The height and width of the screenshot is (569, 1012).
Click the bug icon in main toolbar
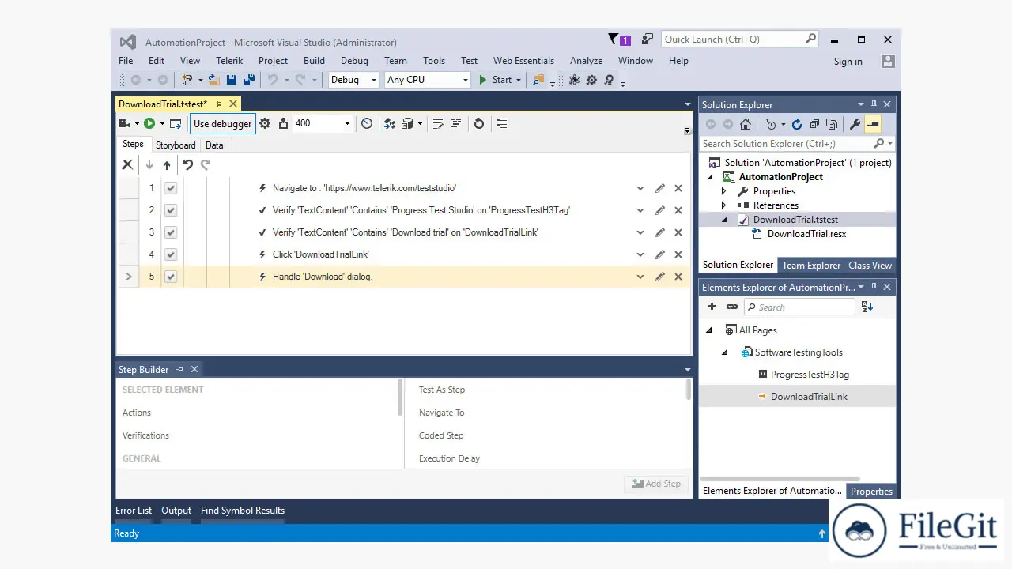pos(574,80)
